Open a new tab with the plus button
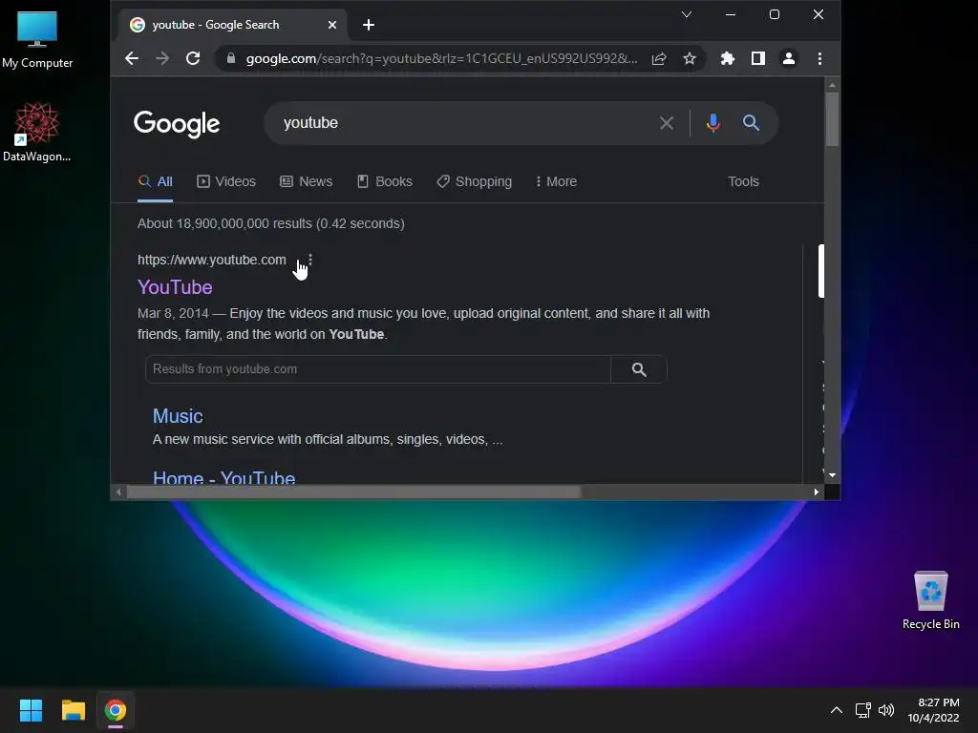978x733 pixels. click(369, 25)
